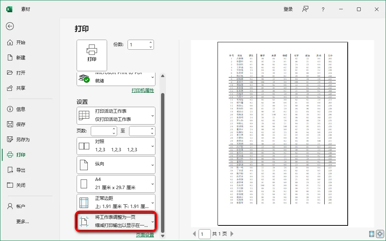The height and width of the screenshot is (241, 386).
Task: Click the current page number field
Action: (204, 234)
